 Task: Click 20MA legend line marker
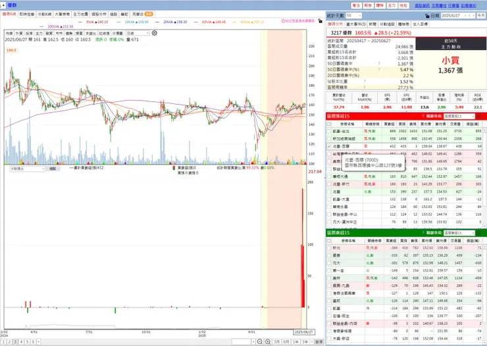pos(157,22)
